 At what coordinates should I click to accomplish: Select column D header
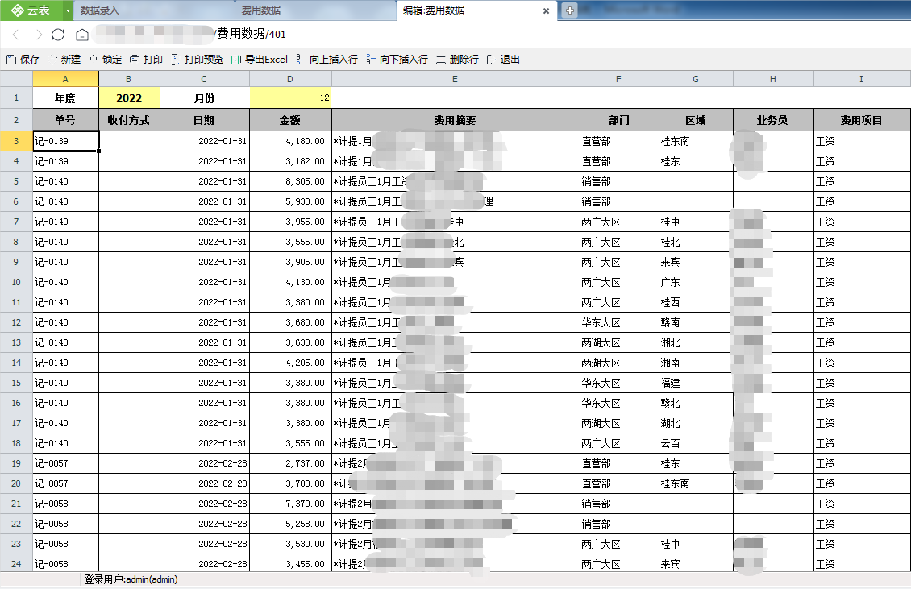pyautogui.click(x=290, y=79)
